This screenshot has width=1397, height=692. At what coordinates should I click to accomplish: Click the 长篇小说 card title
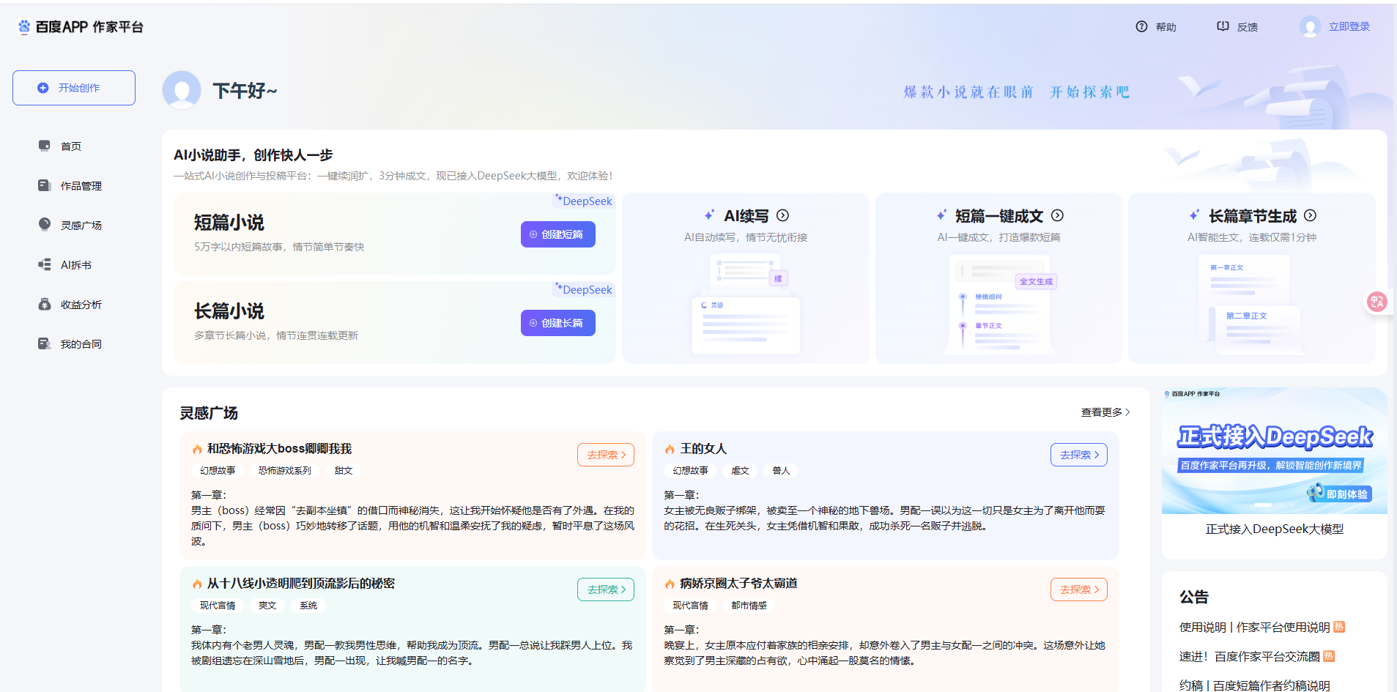point(229,311)
